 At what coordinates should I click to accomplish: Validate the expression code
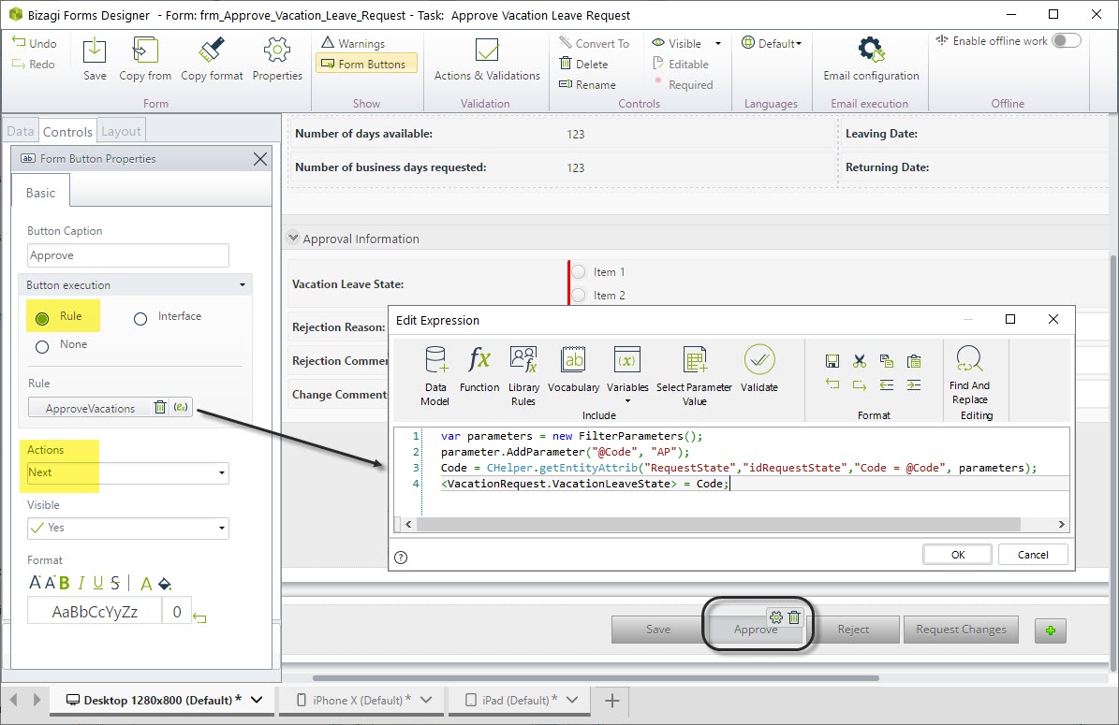[x=758, y=370]
